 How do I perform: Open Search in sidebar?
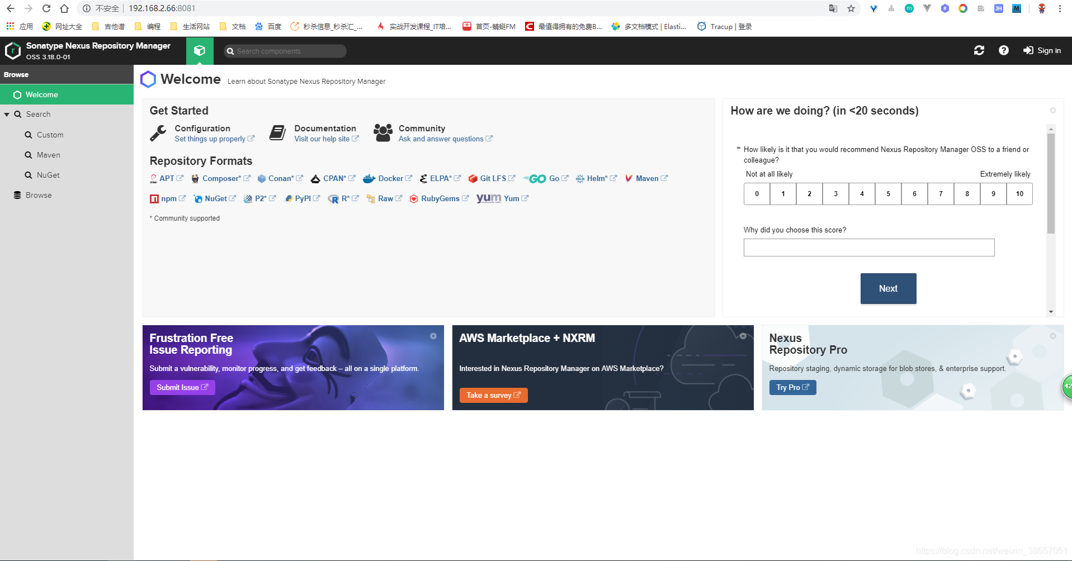click(x=38, y=114)
